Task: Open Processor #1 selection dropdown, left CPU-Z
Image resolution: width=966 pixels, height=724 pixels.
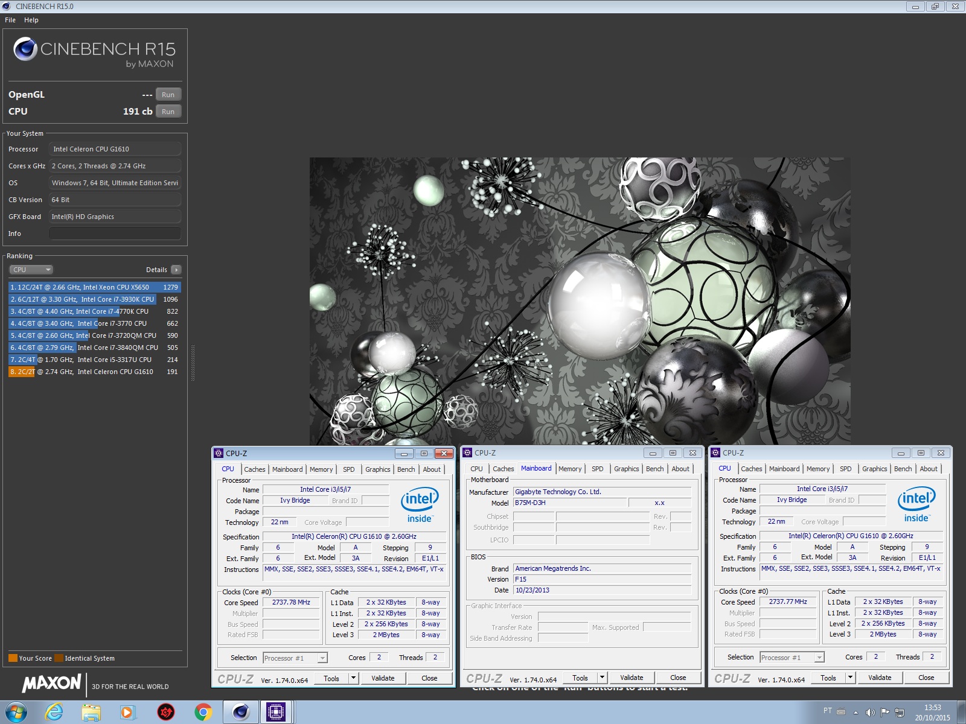Action: (295, 658)
